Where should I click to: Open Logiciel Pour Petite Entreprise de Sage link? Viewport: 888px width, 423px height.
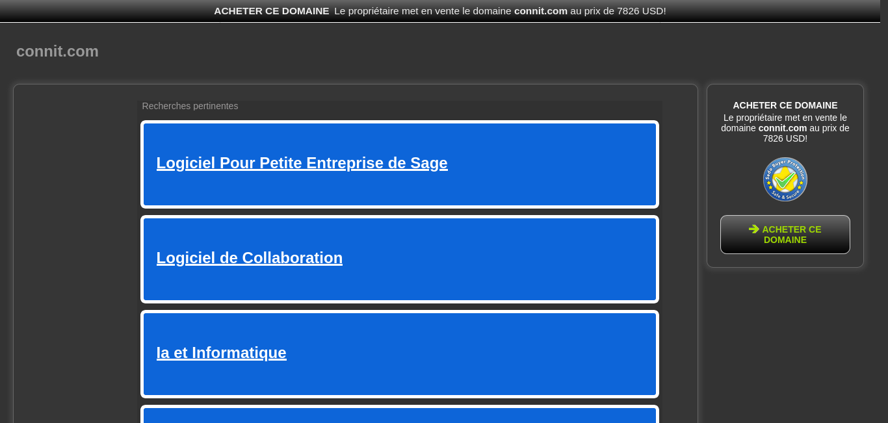302,163
